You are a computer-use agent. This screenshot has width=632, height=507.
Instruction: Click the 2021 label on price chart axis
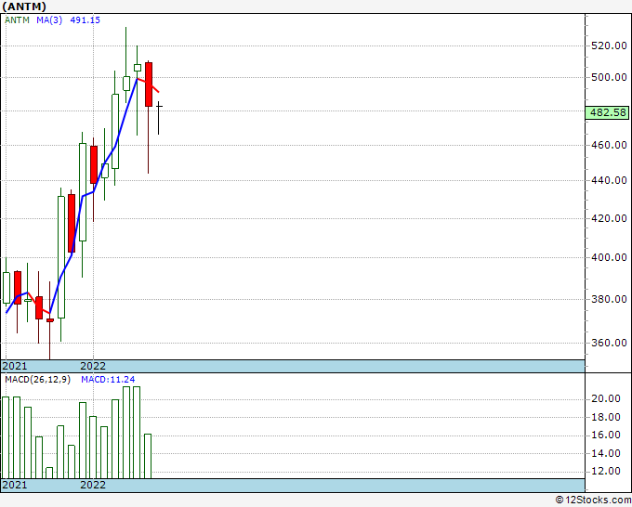(15, 366)
